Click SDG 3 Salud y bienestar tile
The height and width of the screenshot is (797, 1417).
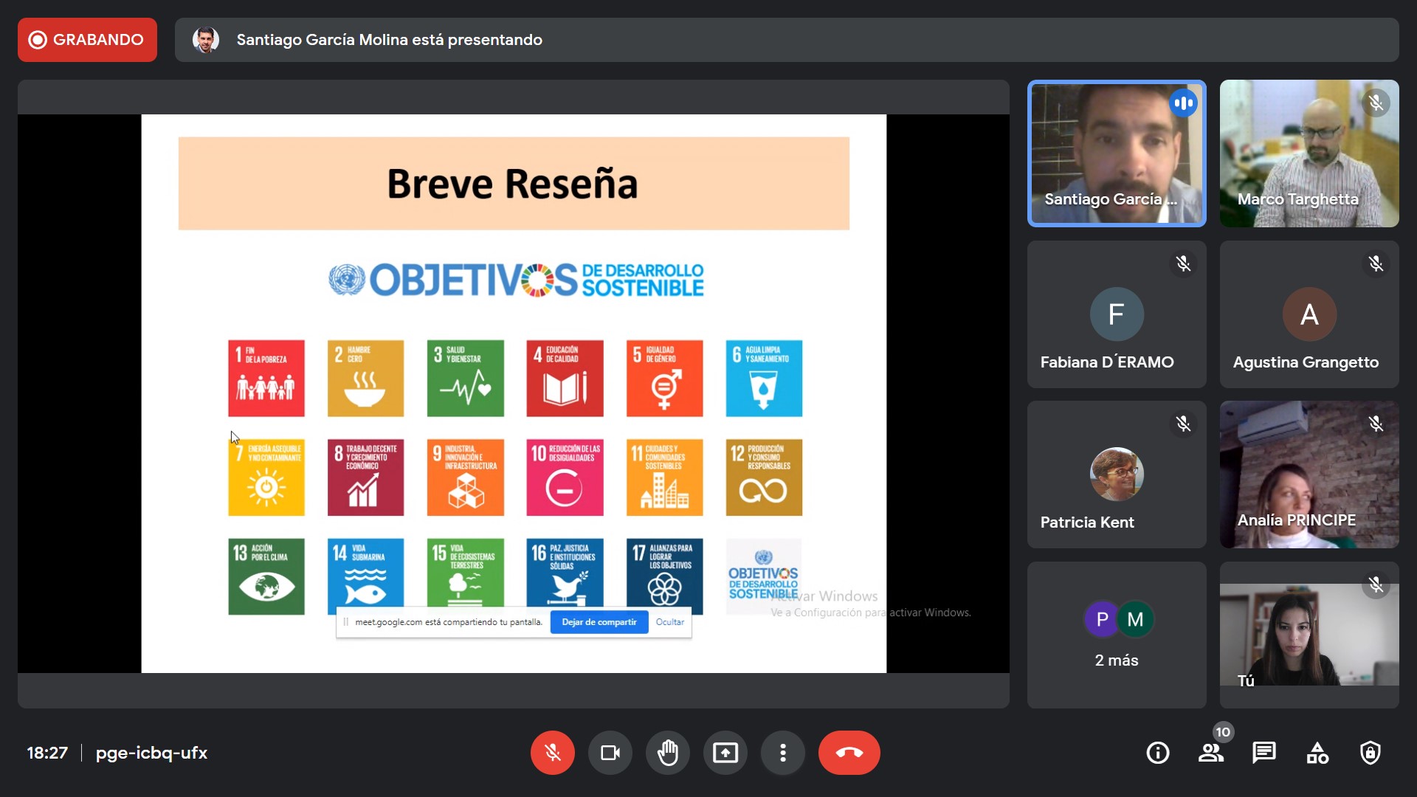tap(466, 379)
